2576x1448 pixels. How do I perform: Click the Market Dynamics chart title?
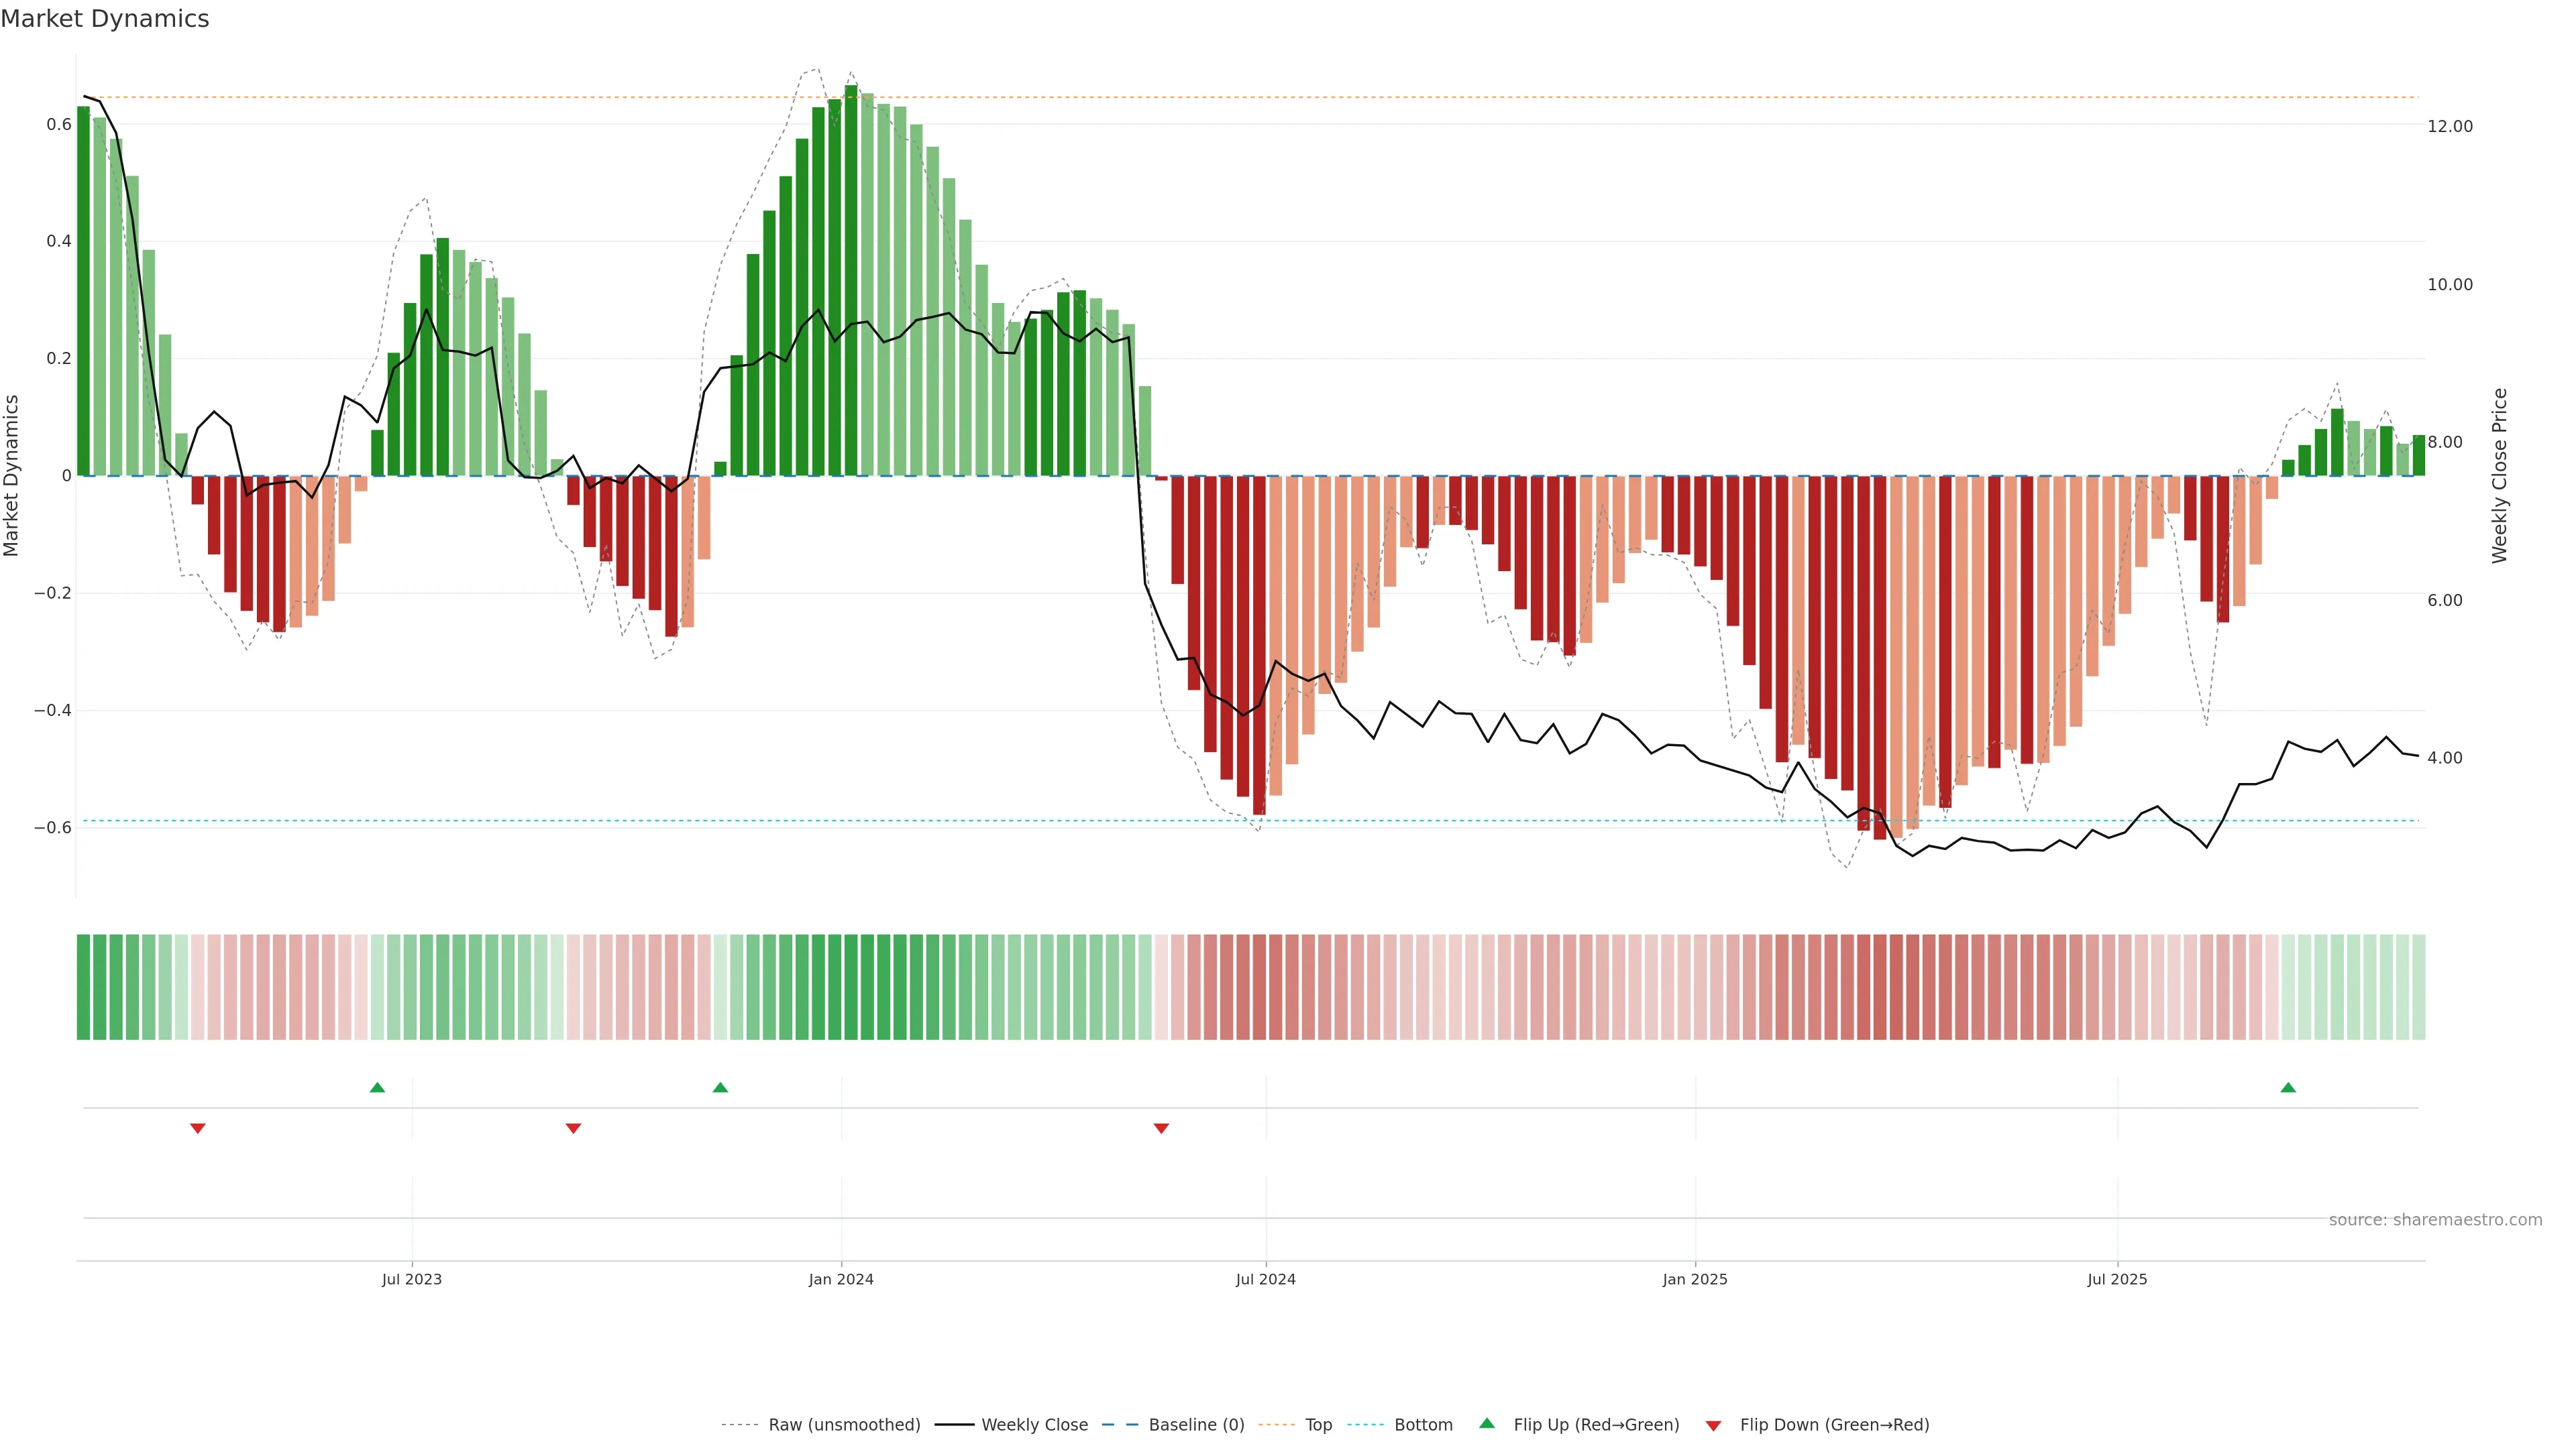click(105, 19)
